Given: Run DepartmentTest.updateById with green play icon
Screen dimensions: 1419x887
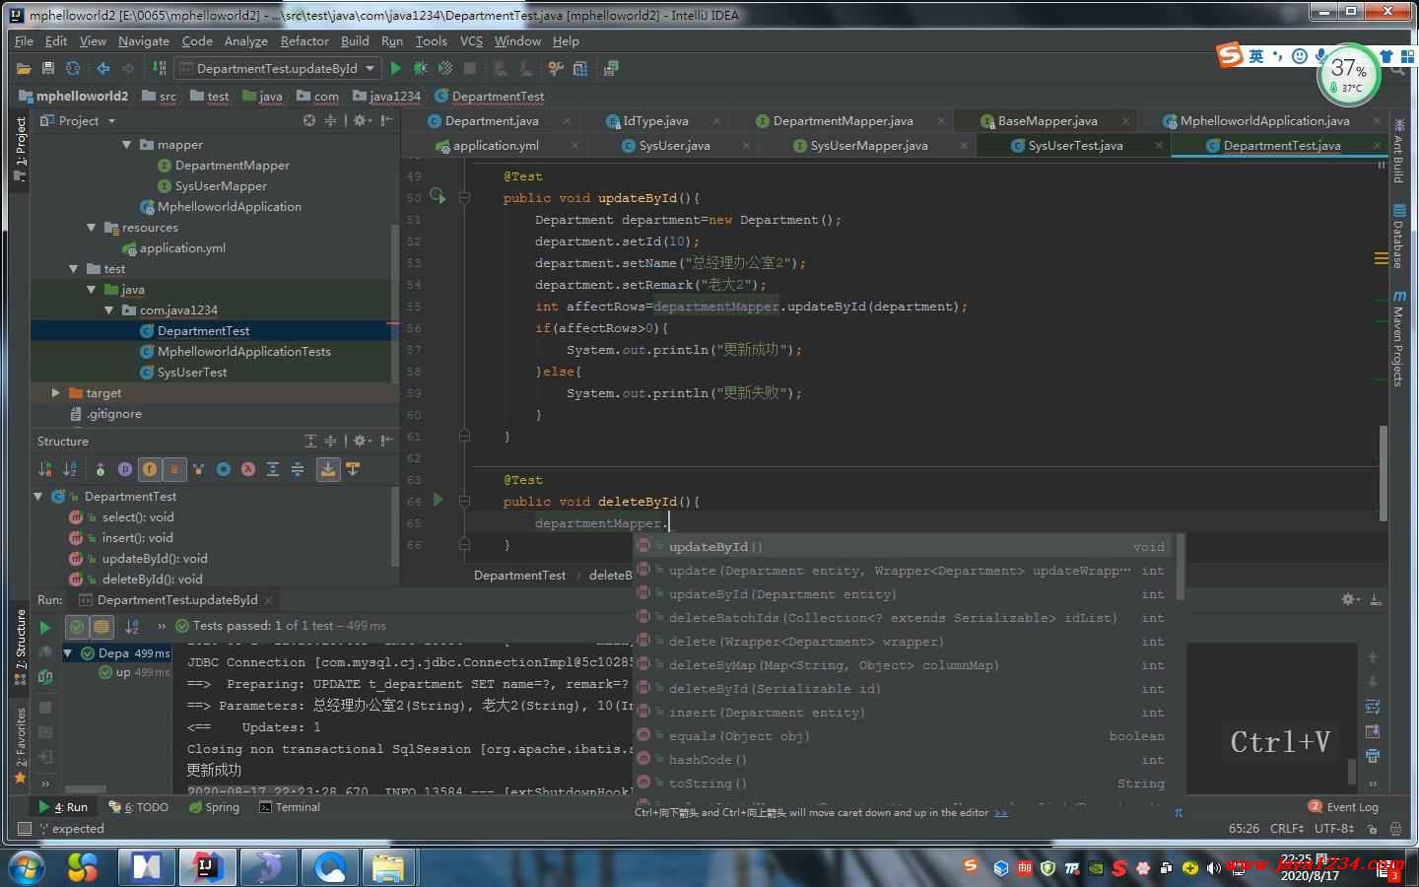Looking at the screenshot, I should point(396,68).
